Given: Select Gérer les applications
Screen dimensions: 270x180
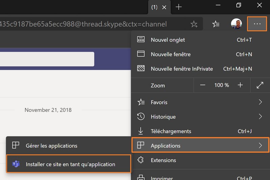Looking at the screenshot, I should pyautogui.click(x=51, y=146).
